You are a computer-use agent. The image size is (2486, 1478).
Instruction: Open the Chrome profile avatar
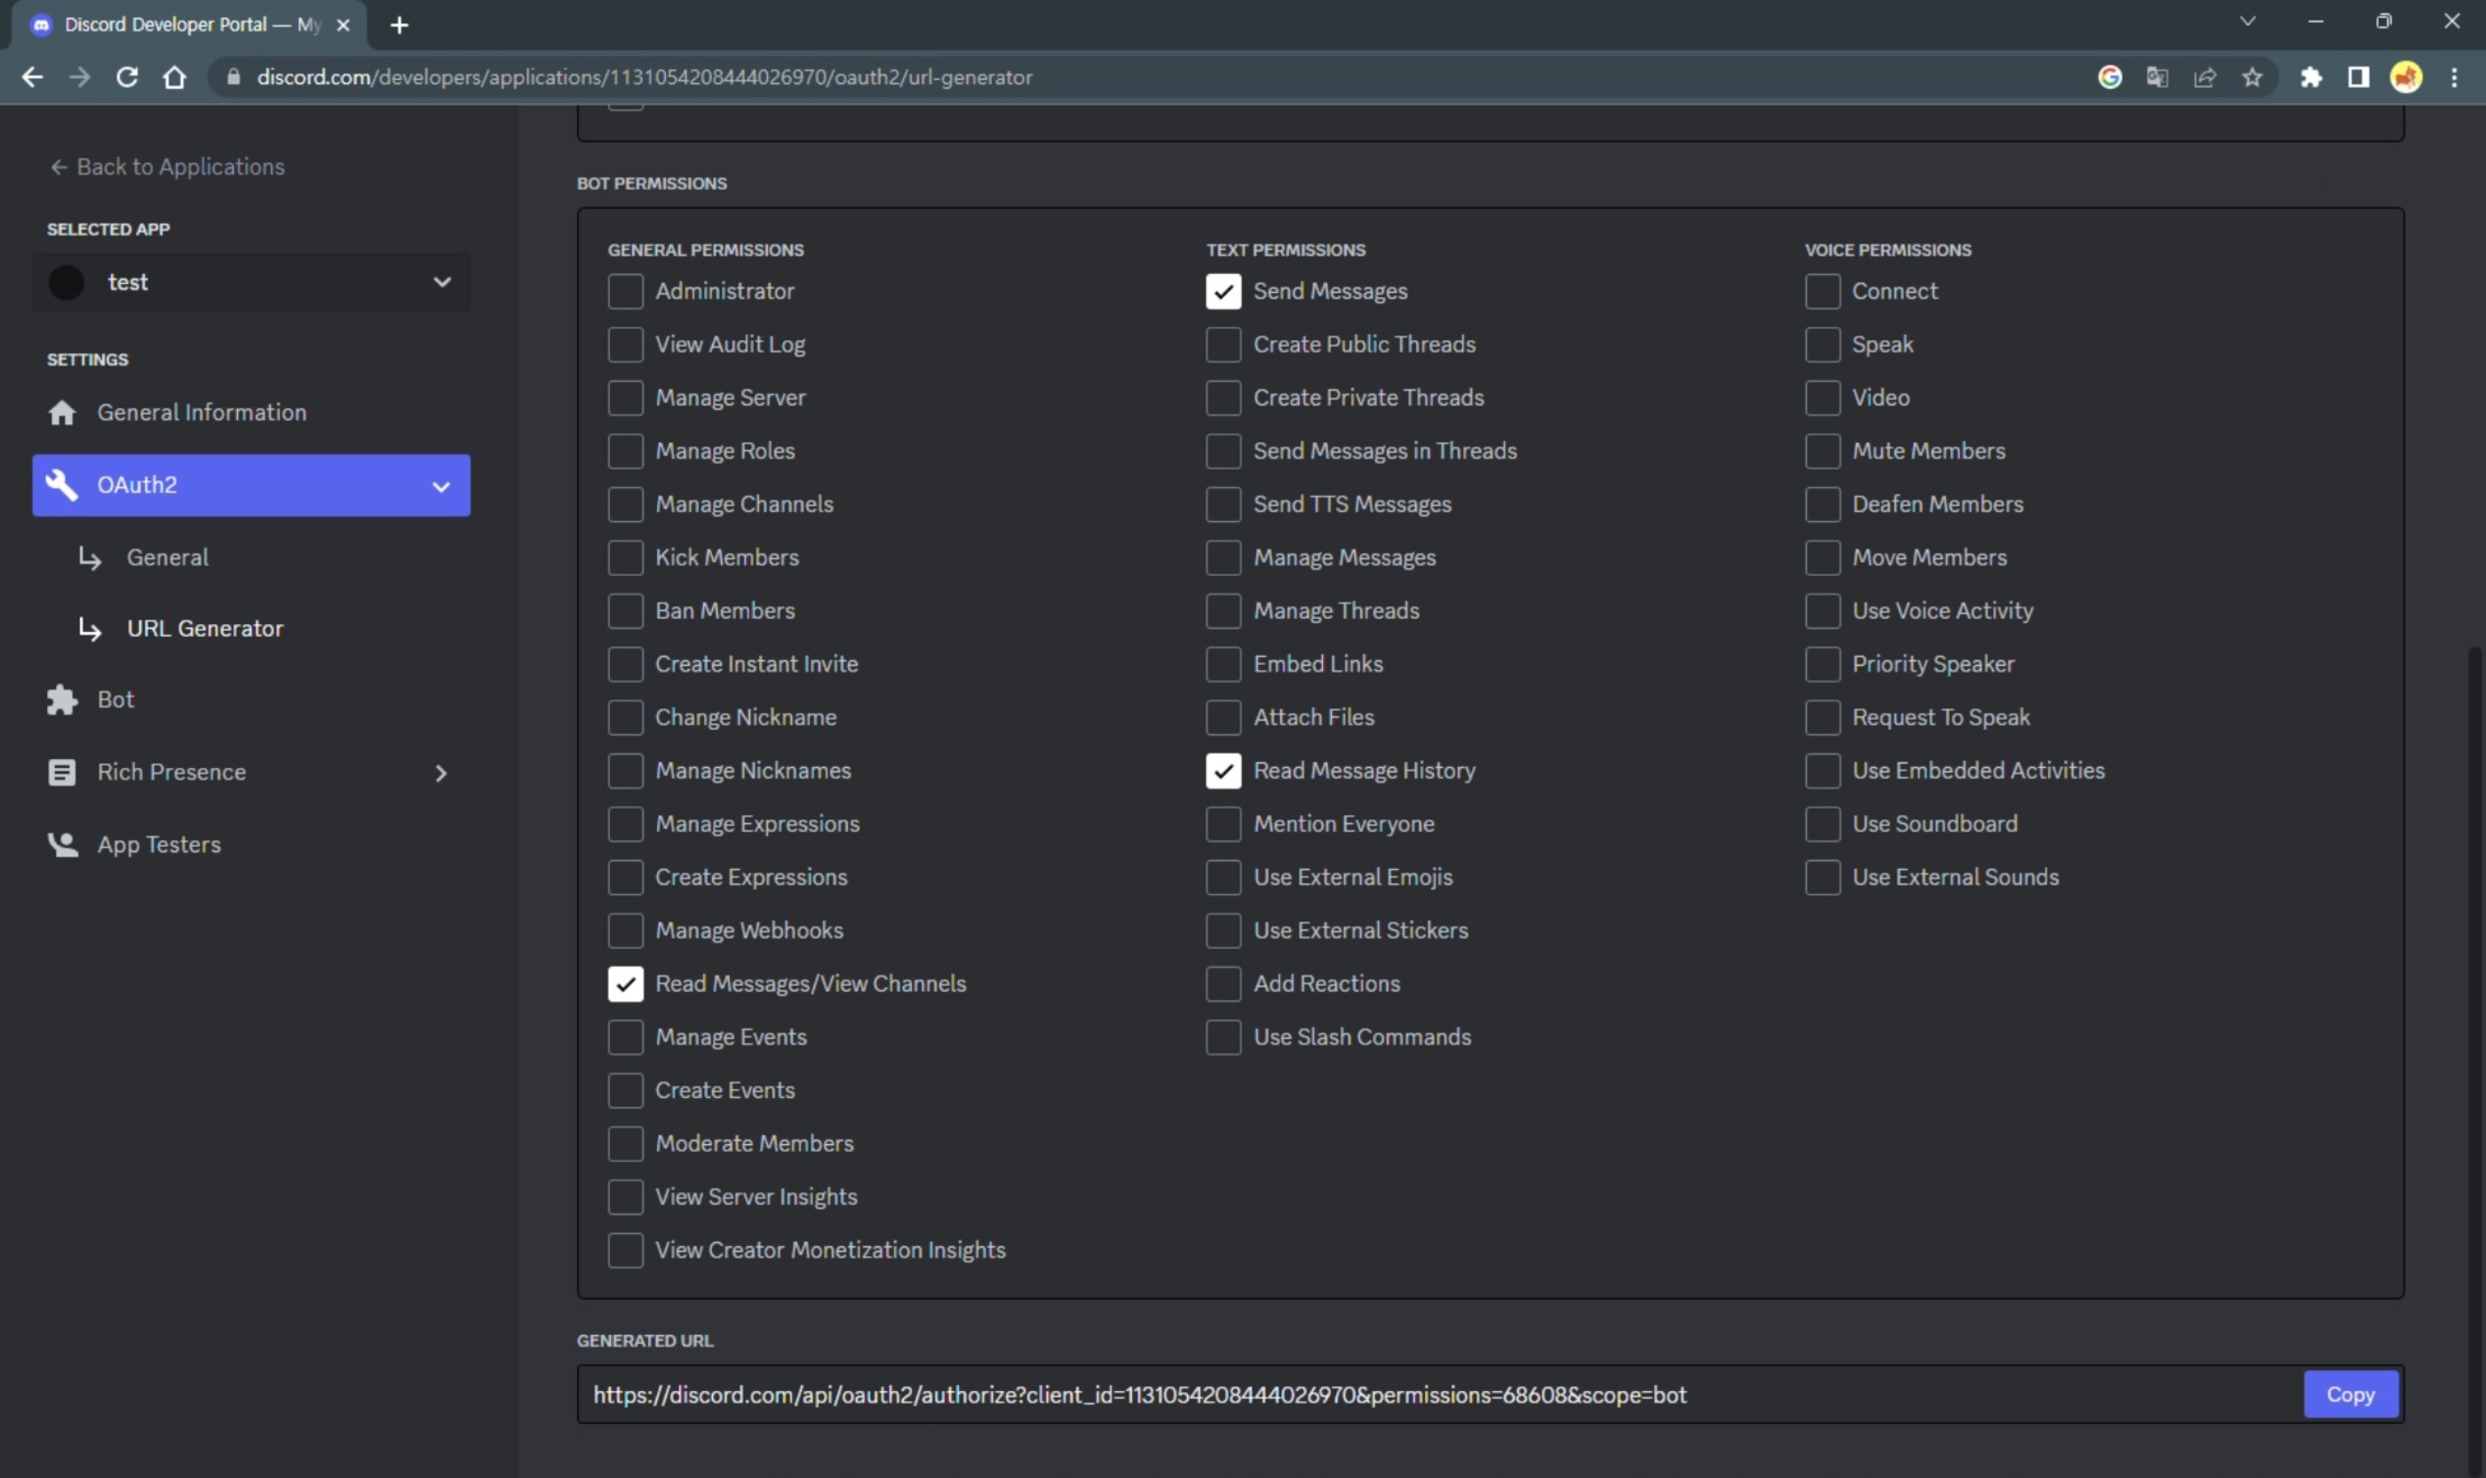2406,76
